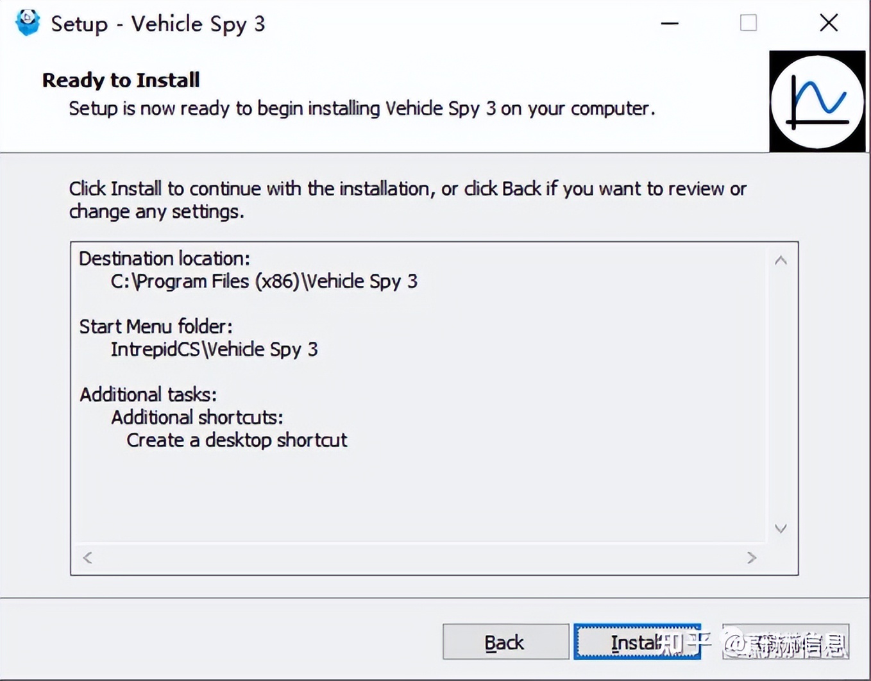This screenshot has height=681, width=871.
Task: Click the scroll right arrow
Action: click(752, 557)
